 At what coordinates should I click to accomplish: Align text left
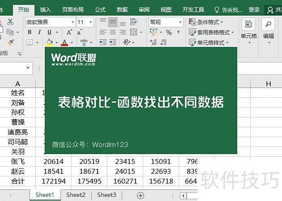103,32
